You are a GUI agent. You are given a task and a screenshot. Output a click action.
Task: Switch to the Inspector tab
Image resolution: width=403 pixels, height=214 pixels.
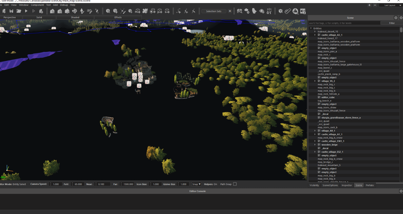click(347, 185)
